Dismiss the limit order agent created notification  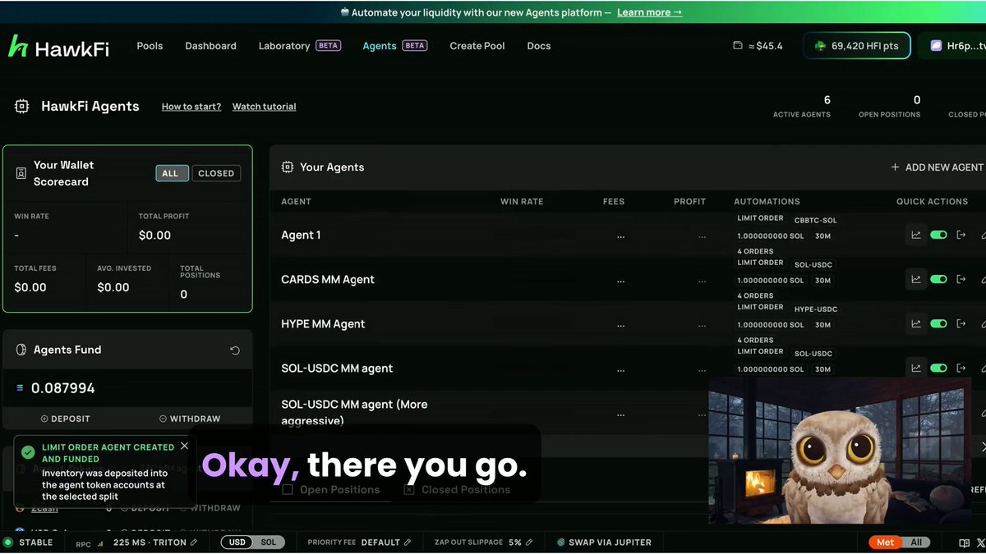[x=184, y=446]
